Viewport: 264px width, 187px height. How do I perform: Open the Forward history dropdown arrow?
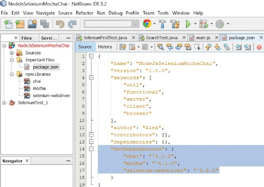[151, 47]
